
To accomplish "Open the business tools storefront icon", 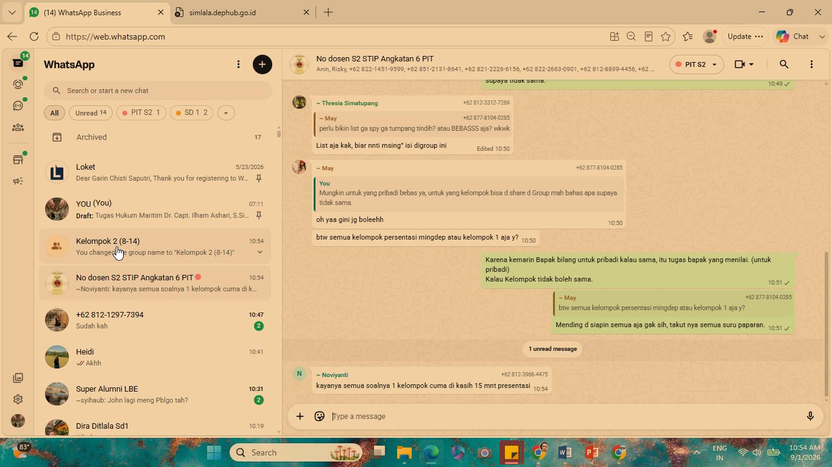I will pos(18,160).
